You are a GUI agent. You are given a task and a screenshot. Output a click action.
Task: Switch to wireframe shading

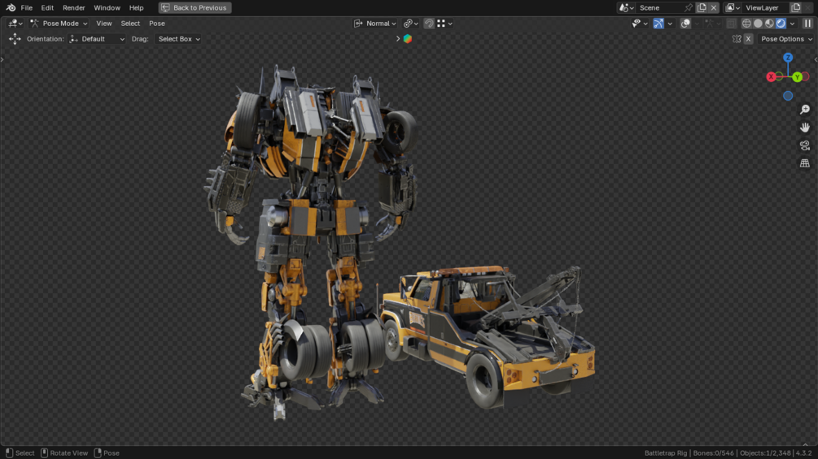pyautogui.click(x=746, y=24)
